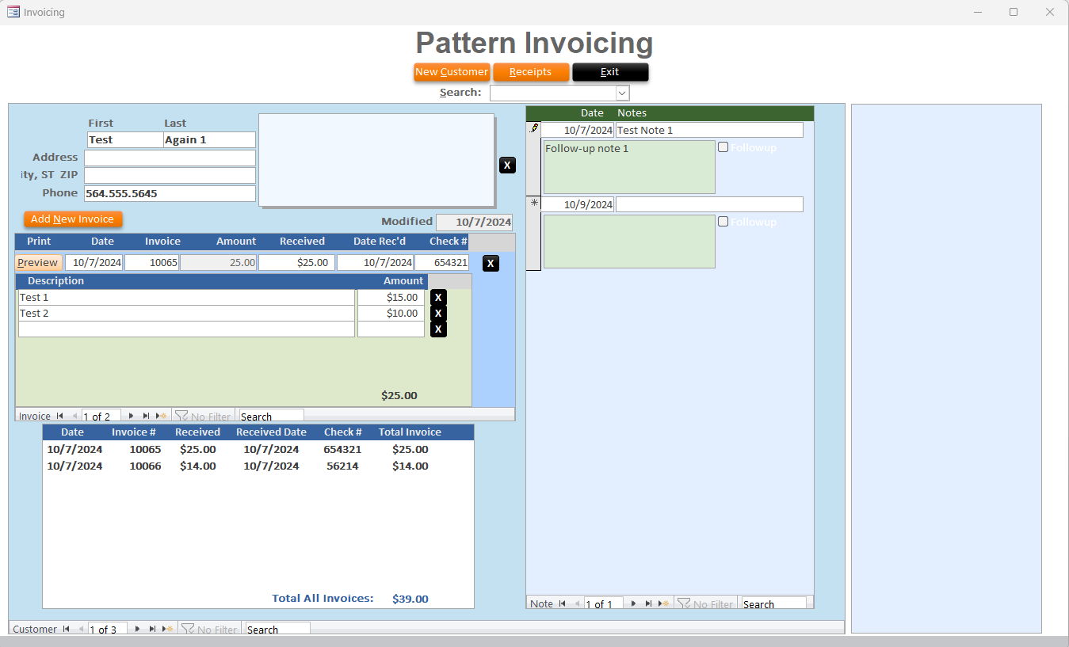Go to first record in Invoice navigator
This screenshot has width=1069, height=647.
click(x=59, y=416)
